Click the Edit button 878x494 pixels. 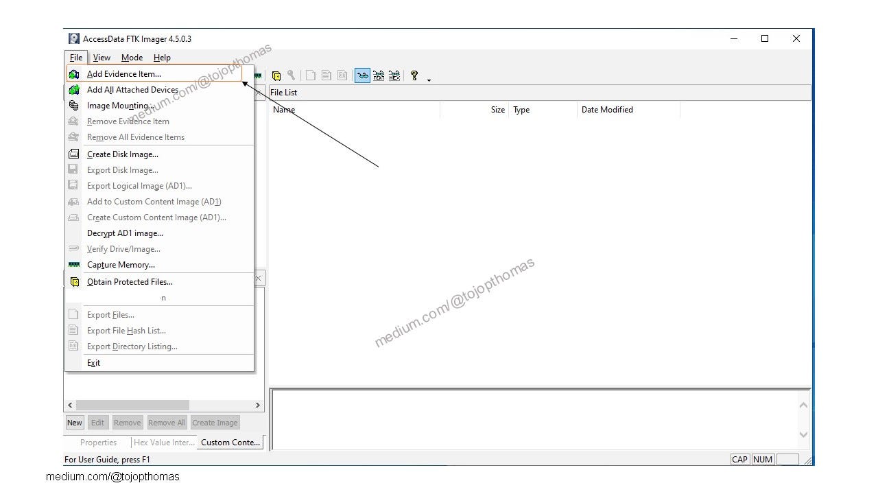point(98,423)
